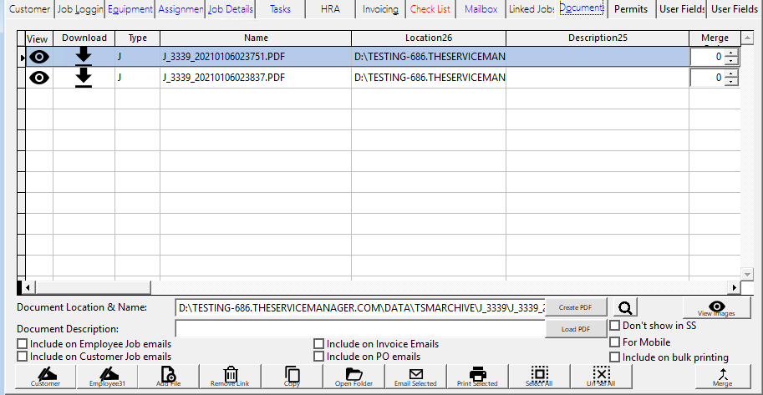The height and width of the screenshot is (395, 763).
Task: Click the grid's scroll down arrow
Action: 747,274
